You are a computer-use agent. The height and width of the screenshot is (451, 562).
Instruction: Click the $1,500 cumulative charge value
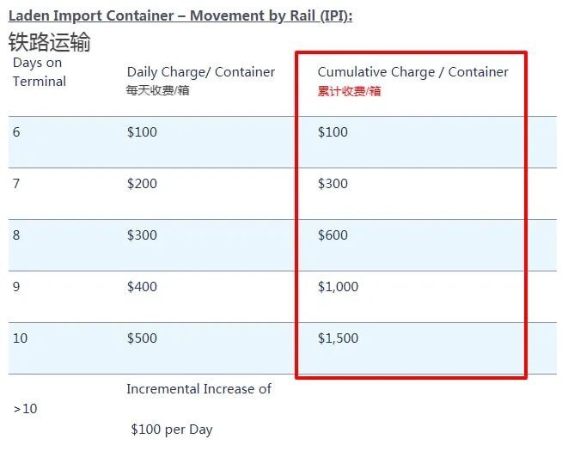coord(338,338)
